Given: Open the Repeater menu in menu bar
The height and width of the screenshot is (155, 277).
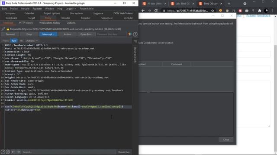Looking at the screenshot, I should pos(37,9).
